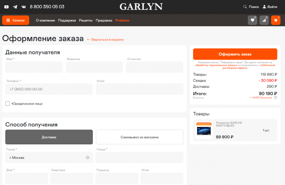Select the Доставка delivery tab
Viewport: 285px width, 185px height.
pyautogui.click(x=49, y=137)
